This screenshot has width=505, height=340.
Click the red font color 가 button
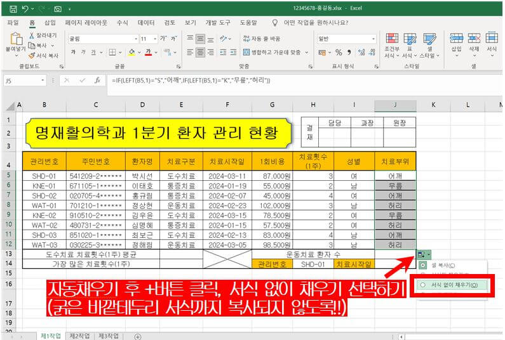point(148,52)
